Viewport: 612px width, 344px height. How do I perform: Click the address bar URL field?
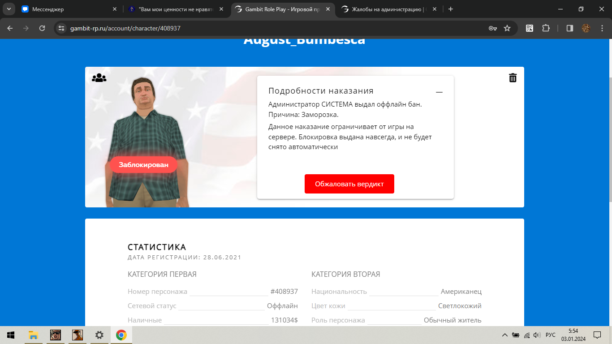(269, 28)
